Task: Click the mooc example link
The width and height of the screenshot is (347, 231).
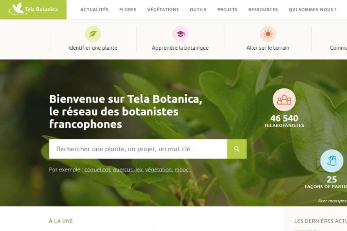Action: (x=182, y=169)
